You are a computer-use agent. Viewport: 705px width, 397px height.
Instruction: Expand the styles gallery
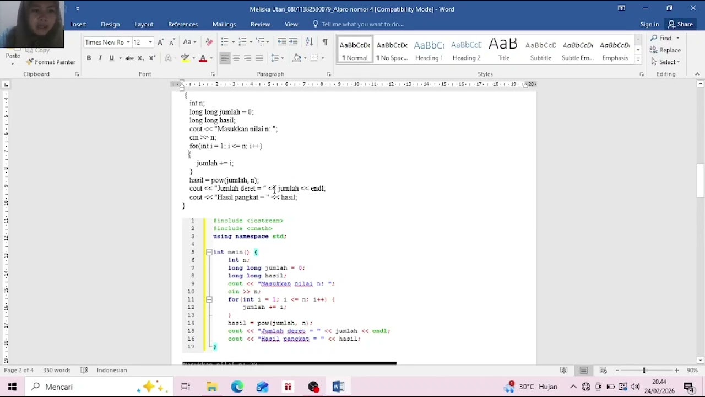click(638, 58)
